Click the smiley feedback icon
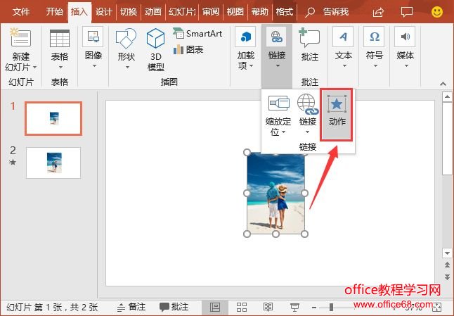 (x=437, y=12)
